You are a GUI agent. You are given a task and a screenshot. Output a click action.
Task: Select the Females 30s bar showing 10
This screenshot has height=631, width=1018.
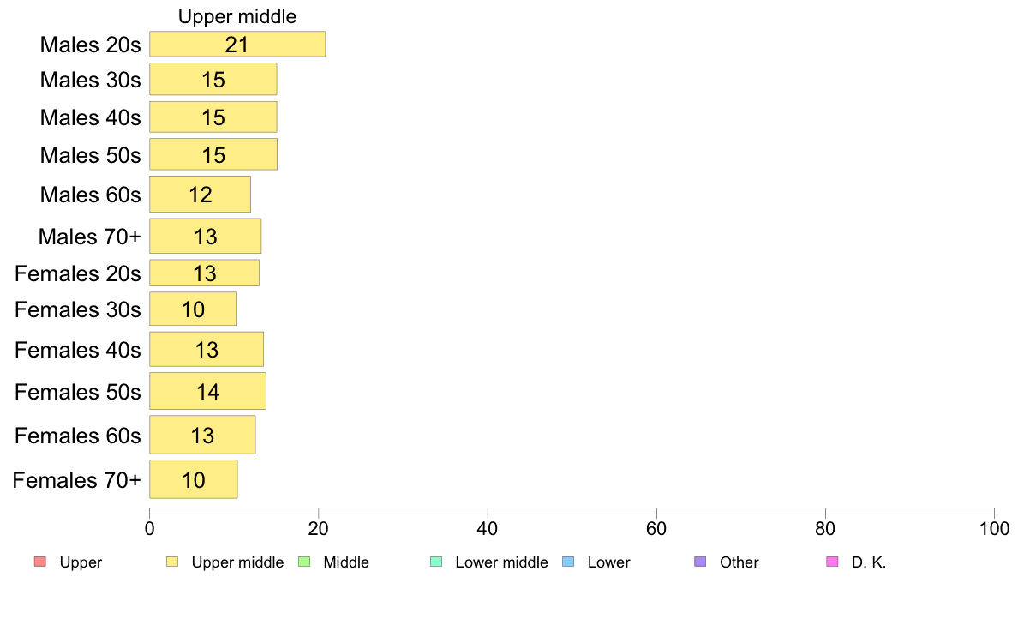coord(193,309)
